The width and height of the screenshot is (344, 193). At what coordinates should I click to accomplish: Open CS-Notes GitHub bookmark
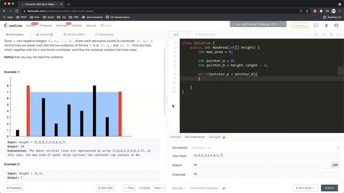118,17
